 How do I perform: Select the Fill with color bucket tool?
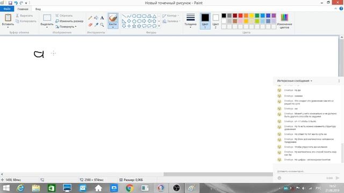96,18
